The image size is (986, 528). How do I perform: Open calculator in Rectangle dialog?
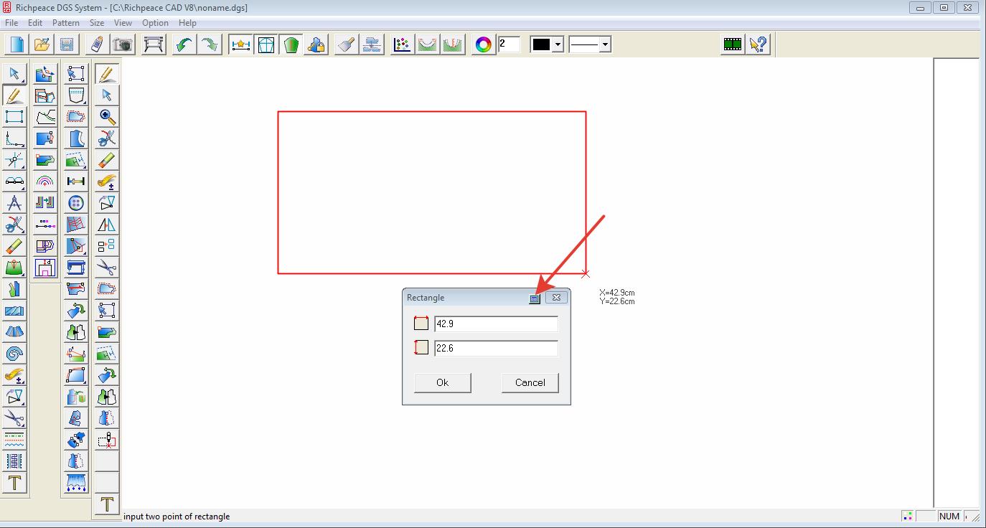point(534,298)
